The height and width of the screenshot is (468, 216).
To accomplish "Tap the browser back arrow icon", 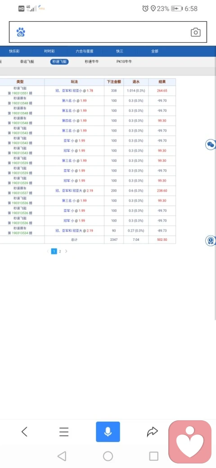I will tap(24, 432).
